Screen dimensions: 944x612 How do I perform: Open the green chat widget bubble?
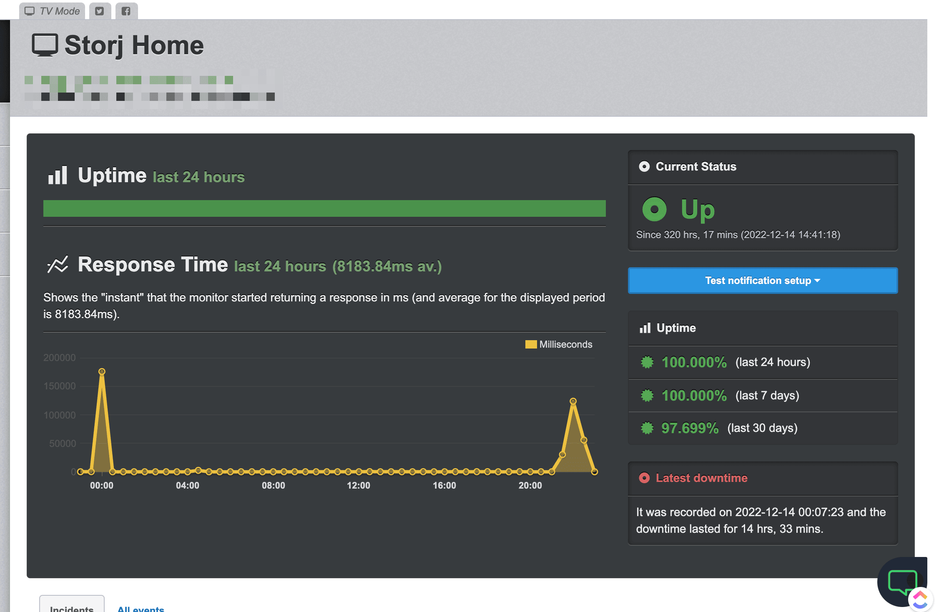902,581
